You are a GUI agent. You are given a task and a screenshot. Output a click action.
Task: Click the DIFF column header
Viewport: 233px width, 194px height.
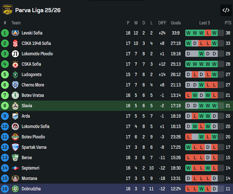[x=162, y=23]
